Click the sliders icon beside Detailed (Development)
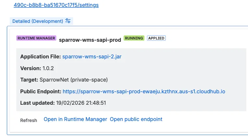The height and width of the screenshot is (137, 248). pyautogui.click(x=68, y=21)
